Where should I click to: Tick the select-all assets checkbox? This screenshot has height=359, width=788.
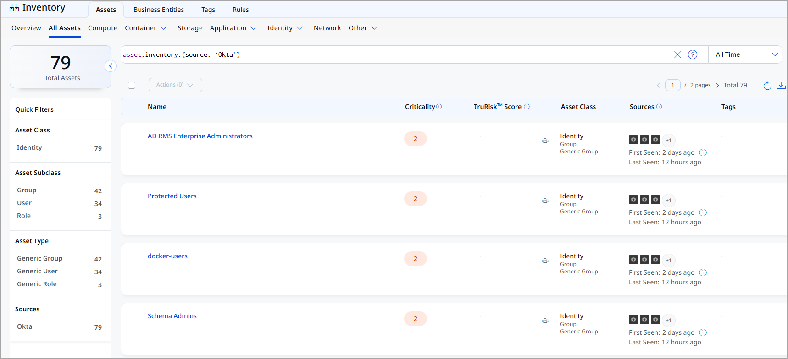(132, 85)
